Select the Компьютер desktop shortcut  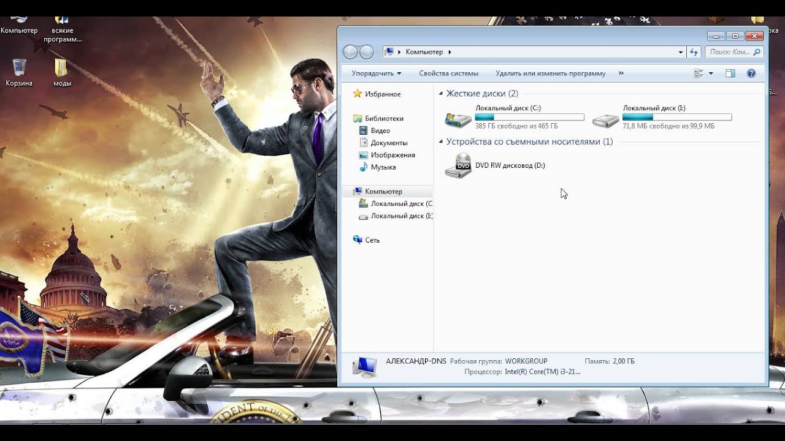[x=19, y=26]
